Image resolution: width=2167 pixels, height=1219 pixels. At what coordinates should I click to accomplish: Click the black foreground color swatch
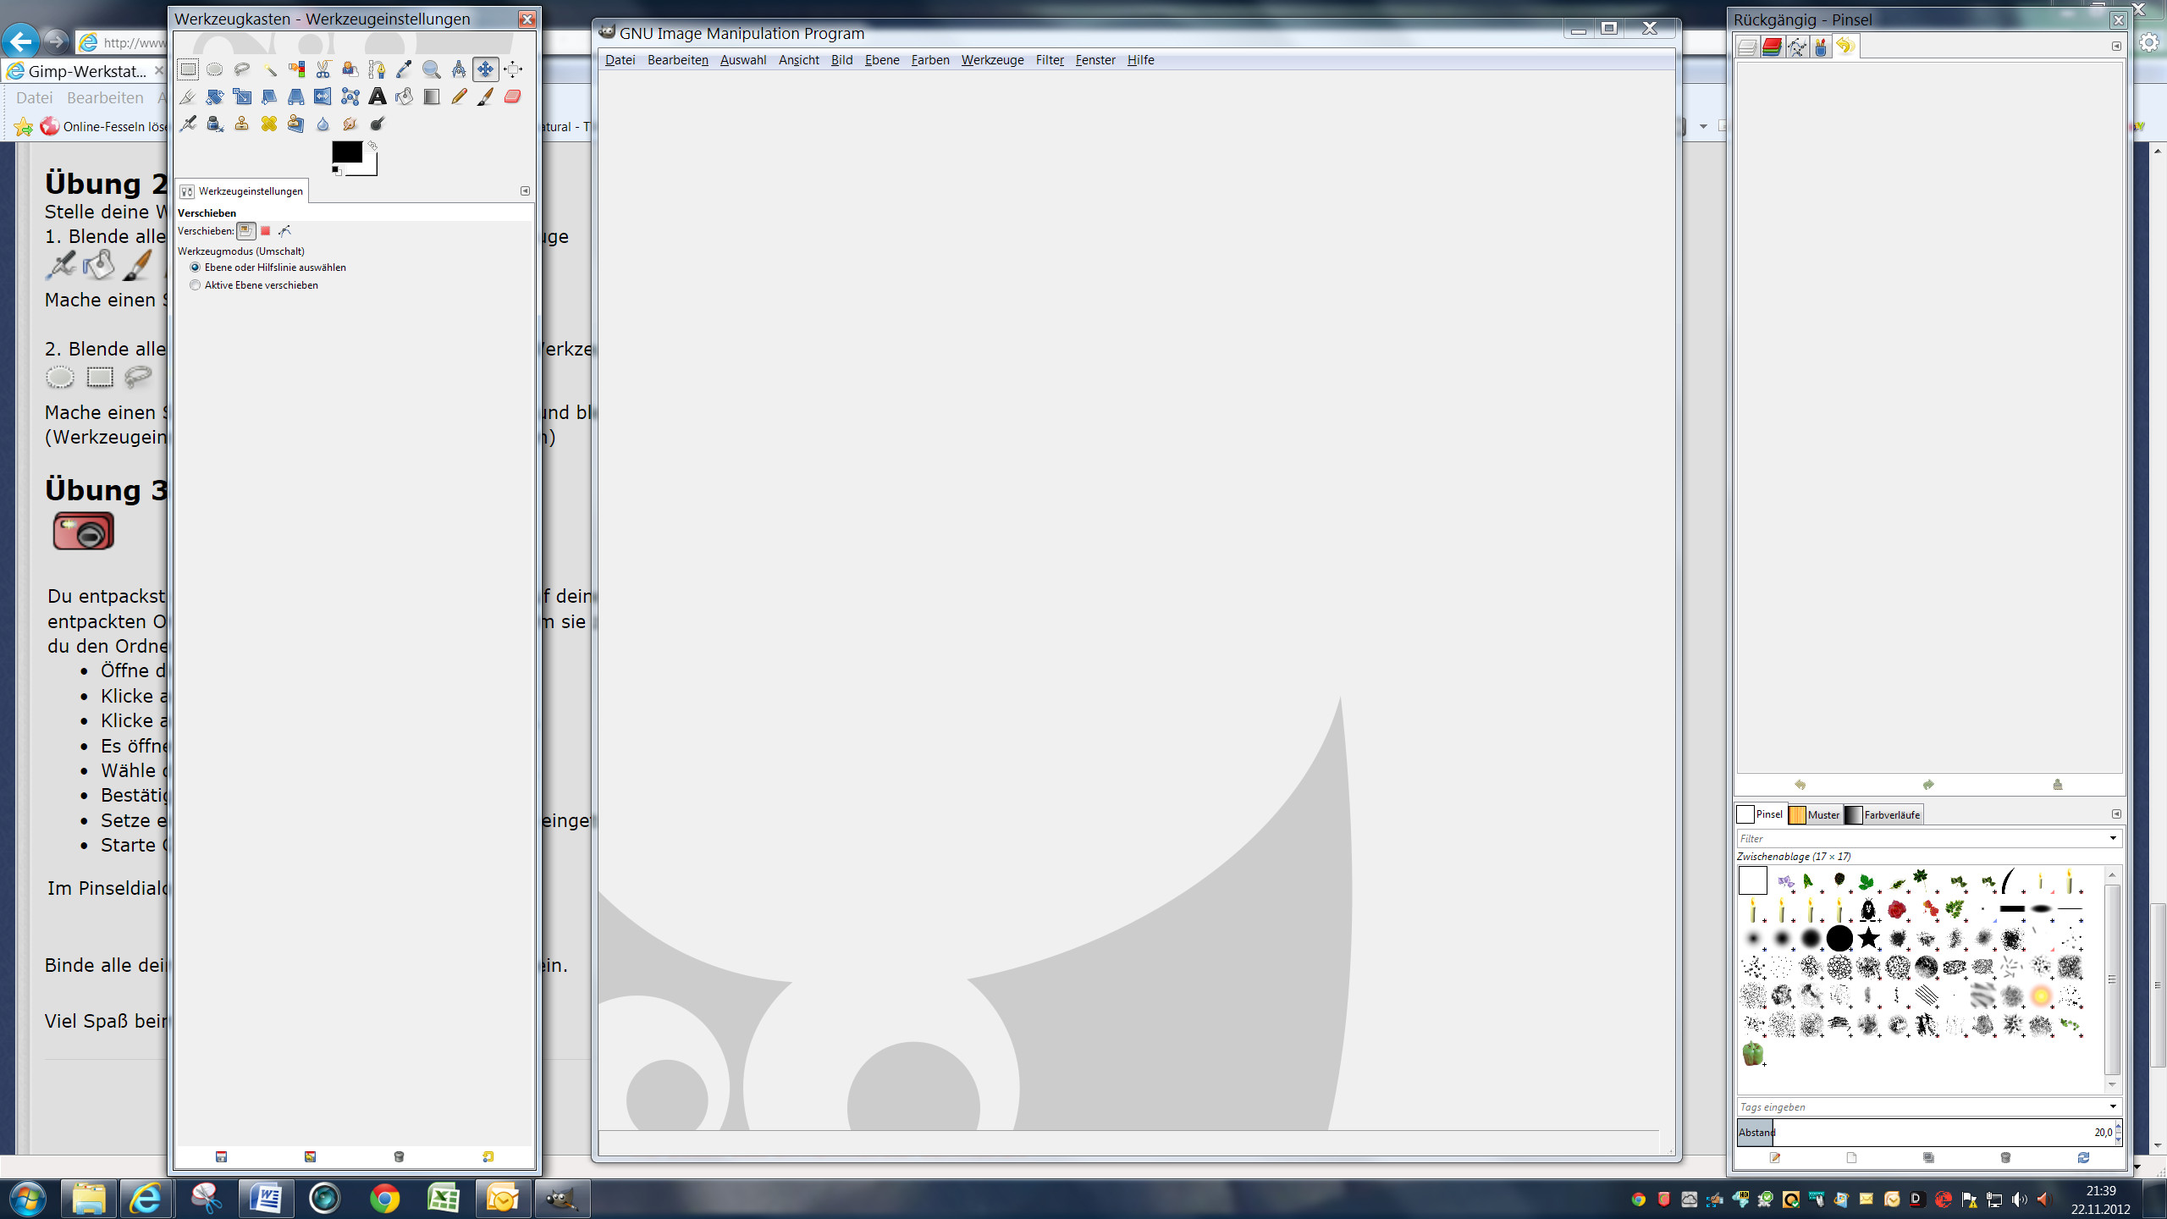click(x=346, y=152)
